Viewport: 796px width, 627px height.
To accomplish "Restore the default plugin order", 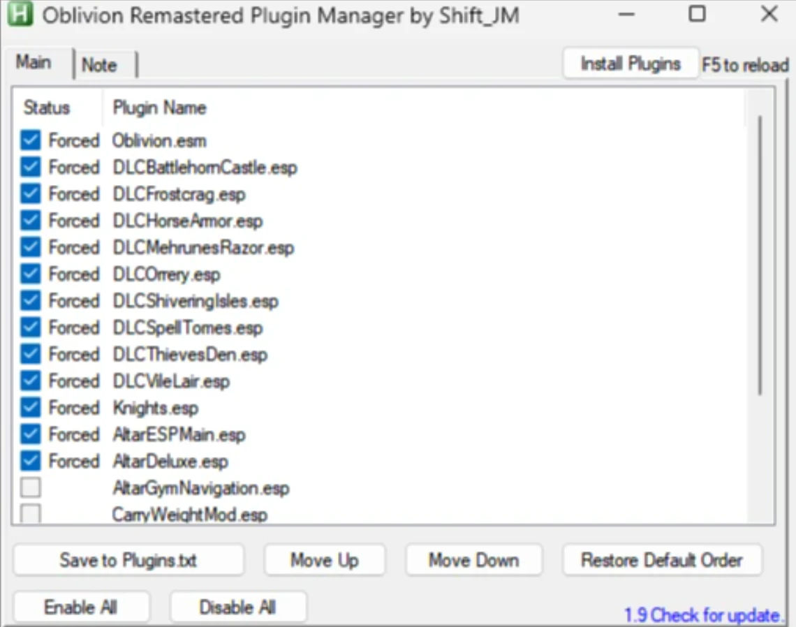I will click(x=662, y=559).
